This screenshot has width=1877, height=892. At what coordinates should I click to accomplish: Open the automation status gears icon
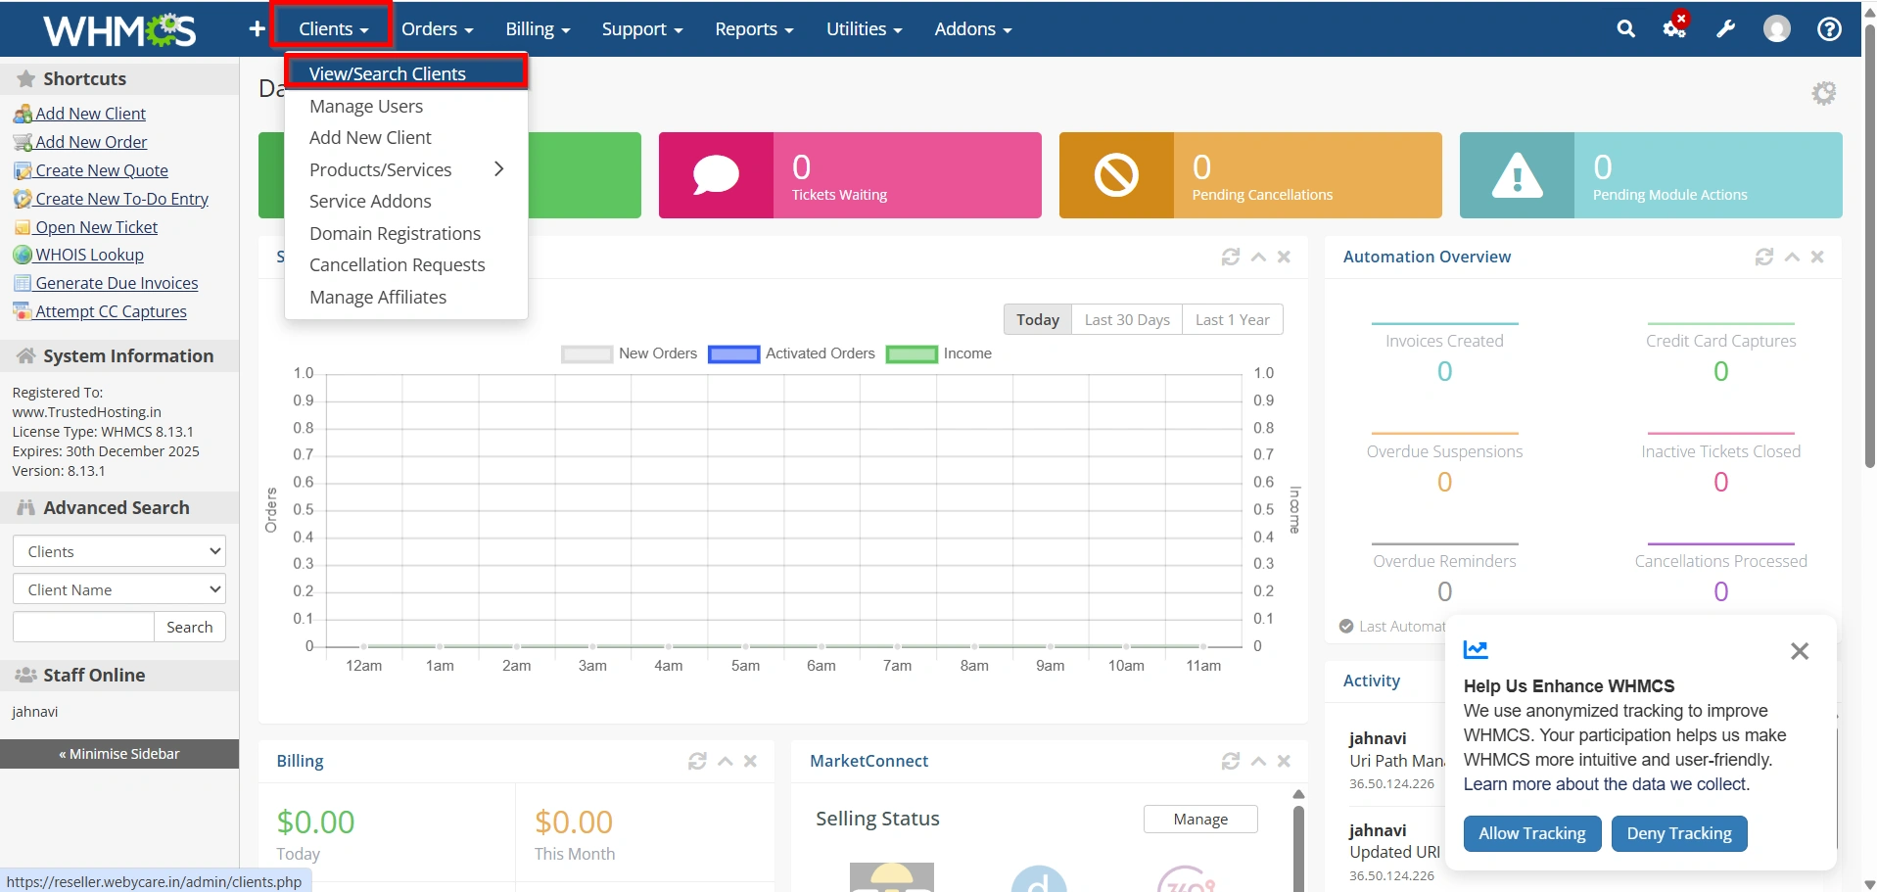point(1675,27)
